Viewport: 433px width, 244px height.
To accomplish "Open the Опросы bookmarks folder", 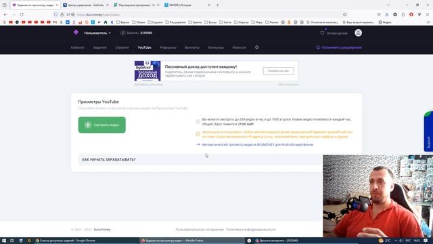I will tap(241, 22).
